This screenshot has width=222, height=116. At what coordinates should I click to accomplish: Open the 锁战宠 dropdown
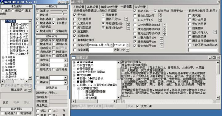(65, 78)
